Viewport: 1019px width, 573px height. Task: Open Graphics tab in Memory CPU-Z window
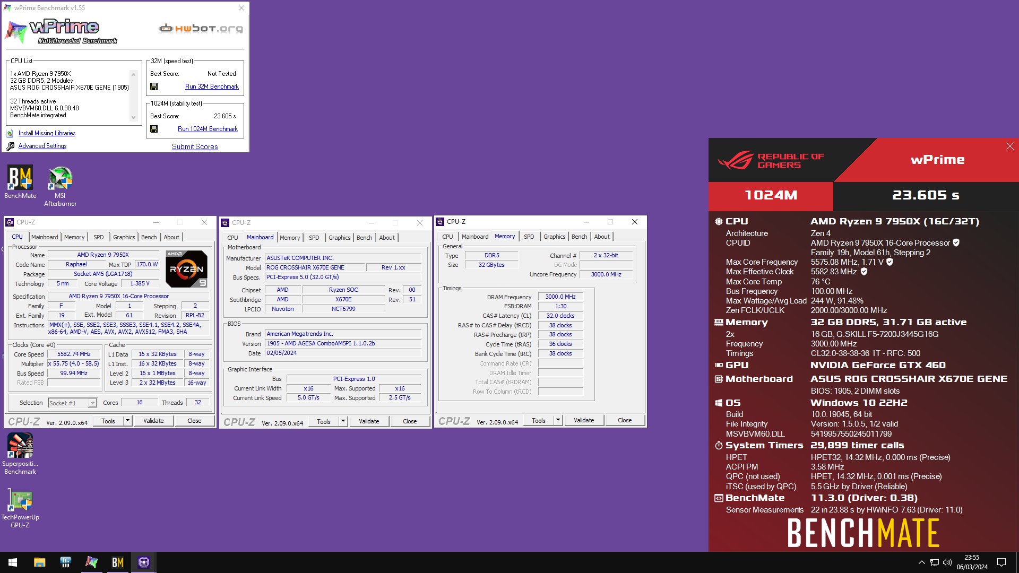554,237
